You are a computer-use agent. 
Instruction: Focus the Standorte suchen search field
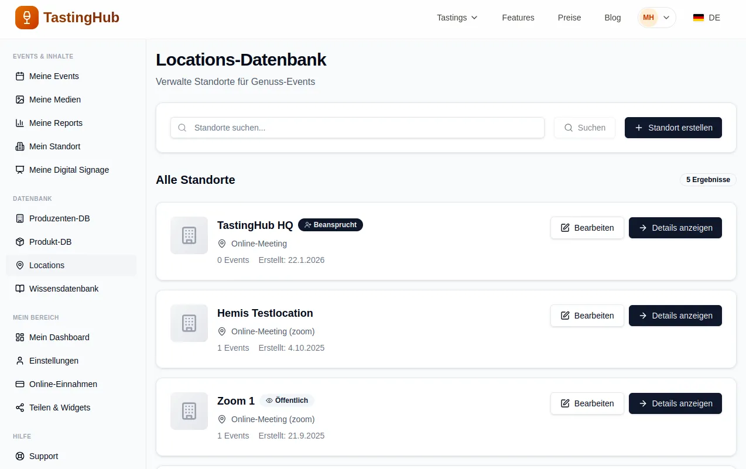[357, 128]
